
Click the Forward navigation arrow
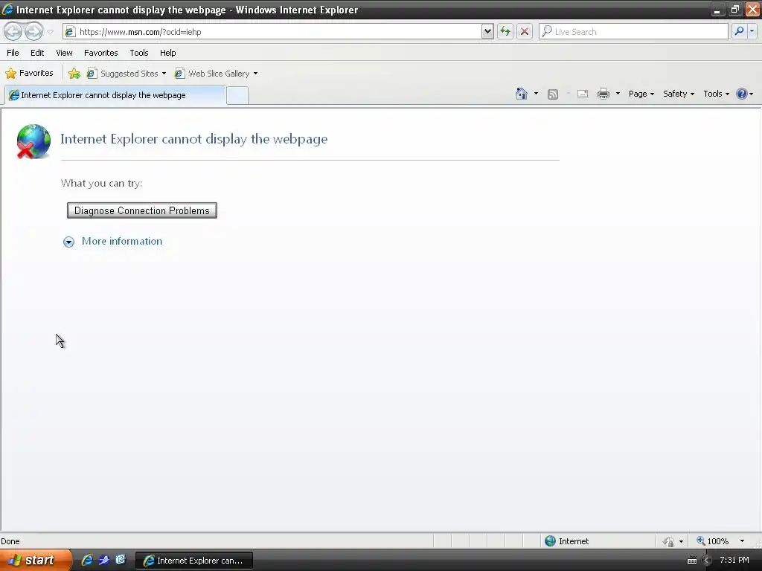[x=33, y=31]
